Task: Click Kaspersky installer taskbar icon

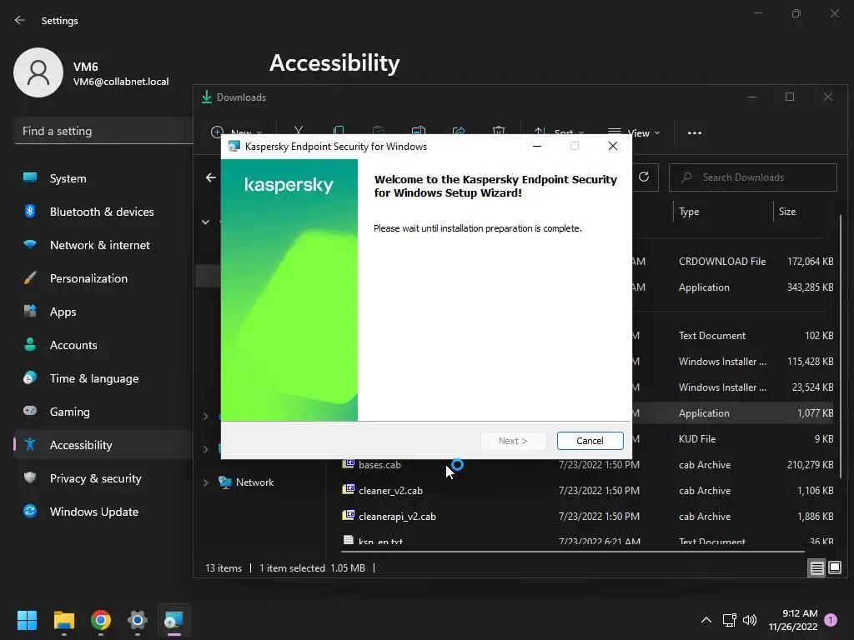Action: [174, 620]
